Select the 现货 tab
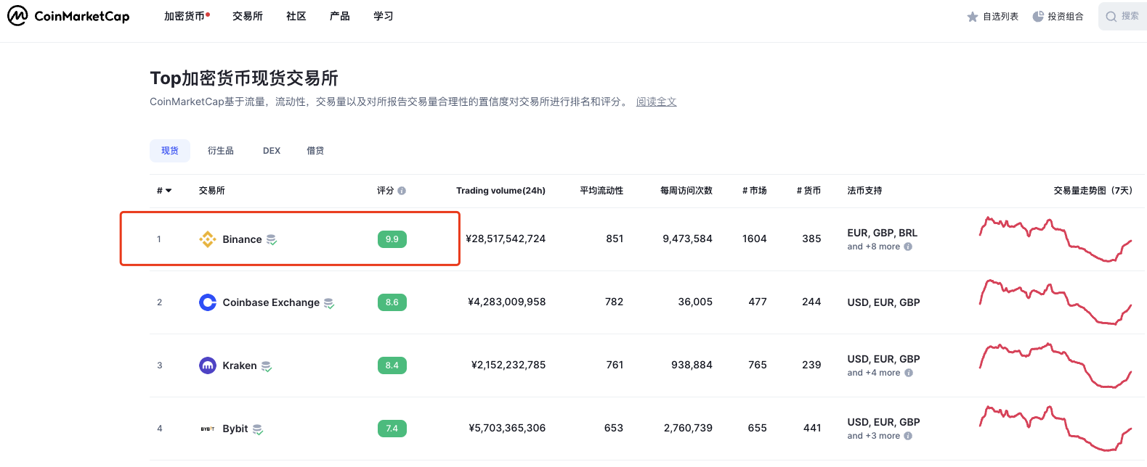This screenshot has width=1147, height=467. pos(170,151)
